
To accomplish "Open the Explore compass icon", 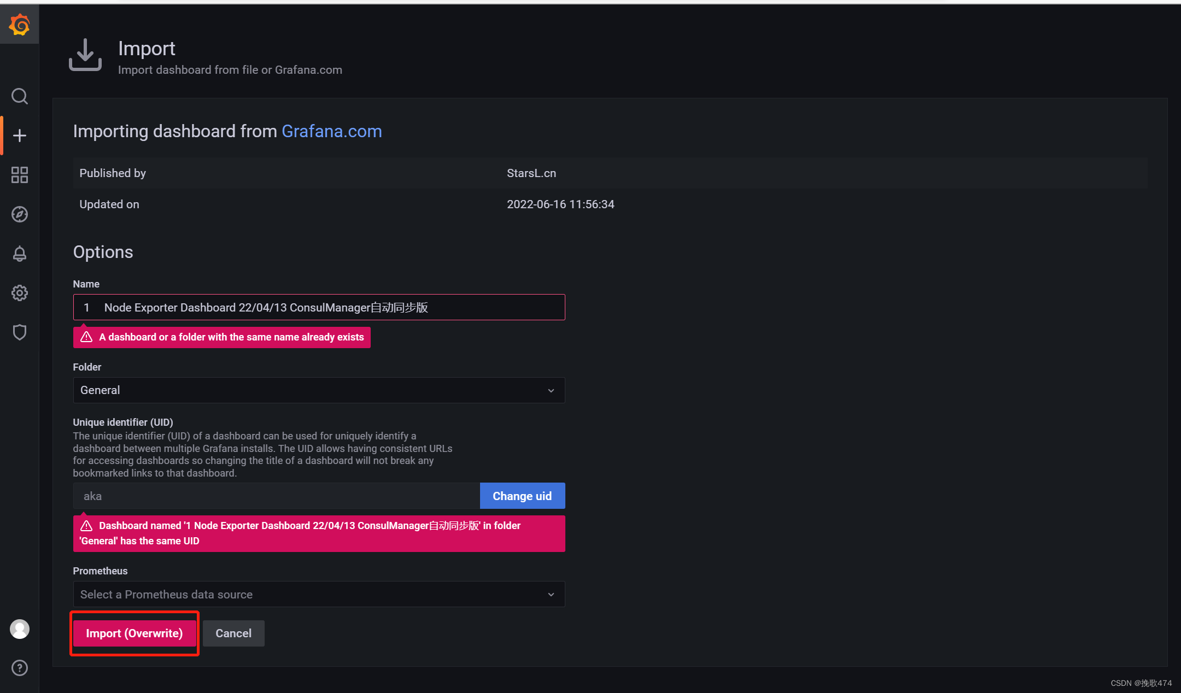I will coord(20,214).
